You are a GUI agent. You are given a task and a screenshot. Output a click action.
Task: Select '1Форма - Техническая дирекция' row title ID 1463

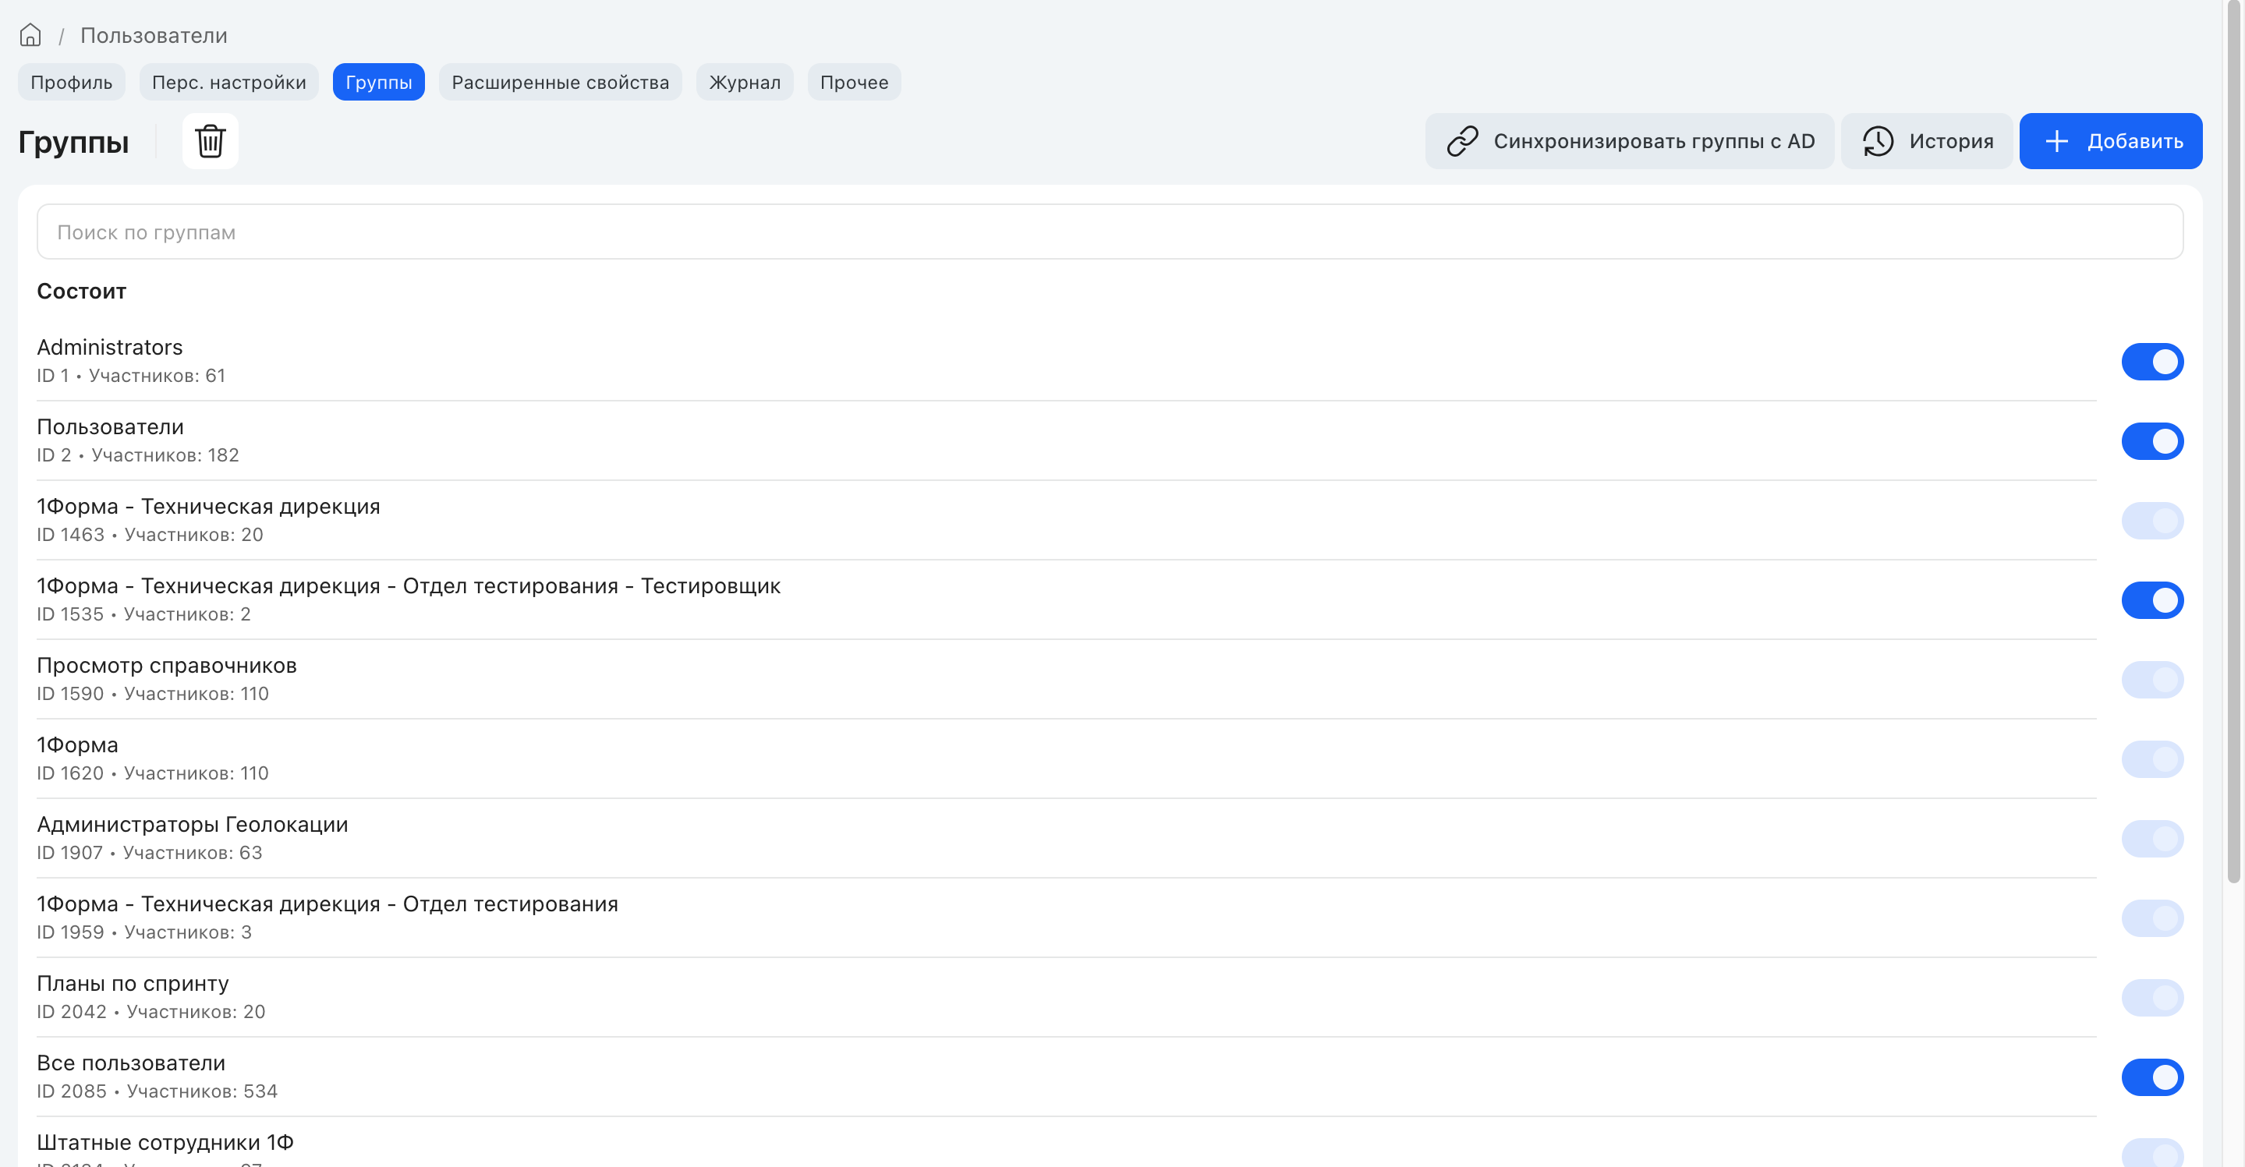click(x=208, y=507)
